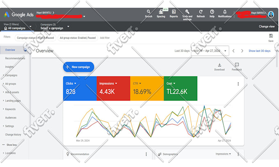The image size is (279, 167).
Task: Open the Demographics Impressions dropdown
Action: click(x=223, y=154)
